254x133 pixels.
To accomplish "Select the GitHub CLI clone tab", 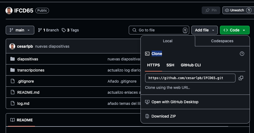I will coord(191,65).
